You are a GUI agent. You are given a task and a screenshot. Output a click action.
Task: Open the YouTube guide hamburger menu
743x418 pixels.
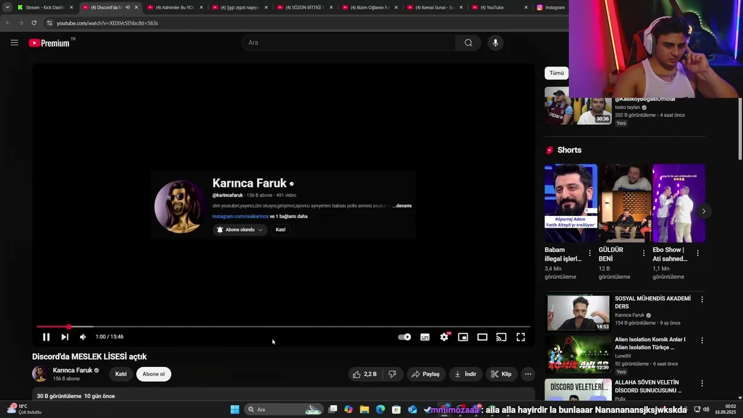(x=15, y=42)
